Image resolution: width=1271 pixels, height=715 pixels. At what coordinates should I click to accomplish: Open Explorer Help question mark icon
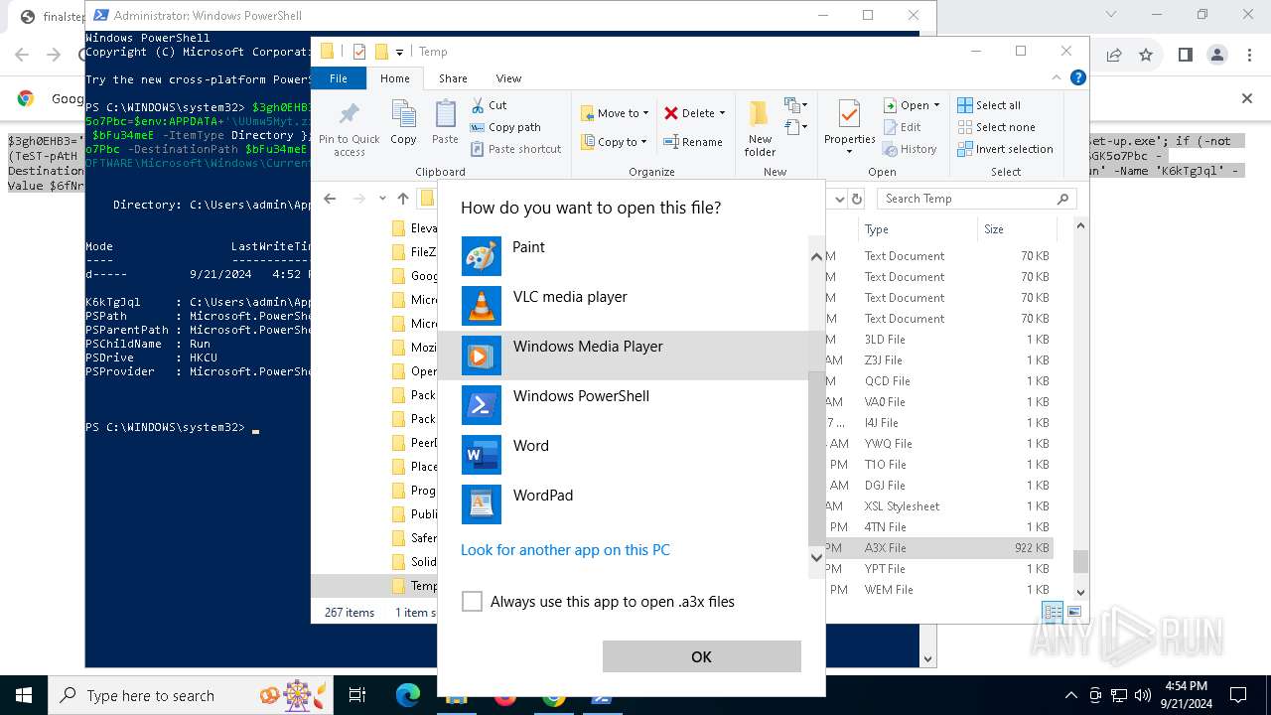click(x=1077, y=77)
